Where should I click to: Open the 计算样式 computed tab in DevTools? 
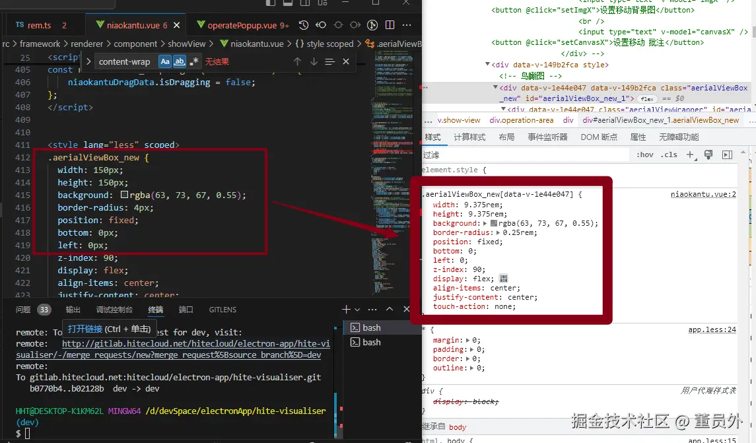[x=469, y=137]
